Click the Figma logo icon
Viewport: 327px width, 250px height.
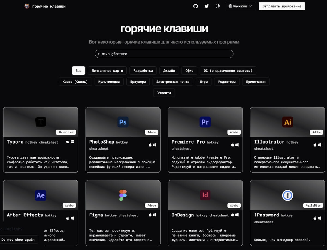tap(123, 195)
